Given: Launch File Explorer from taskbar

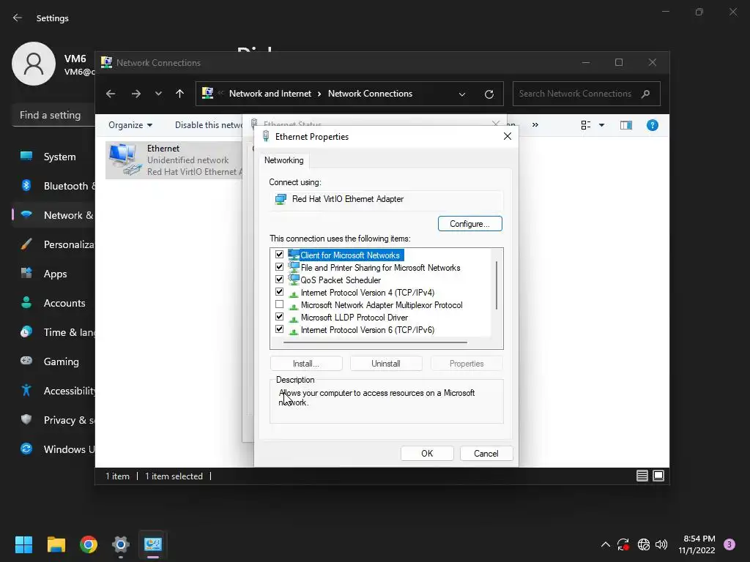Looking at the screenshot, I should 56,544.
